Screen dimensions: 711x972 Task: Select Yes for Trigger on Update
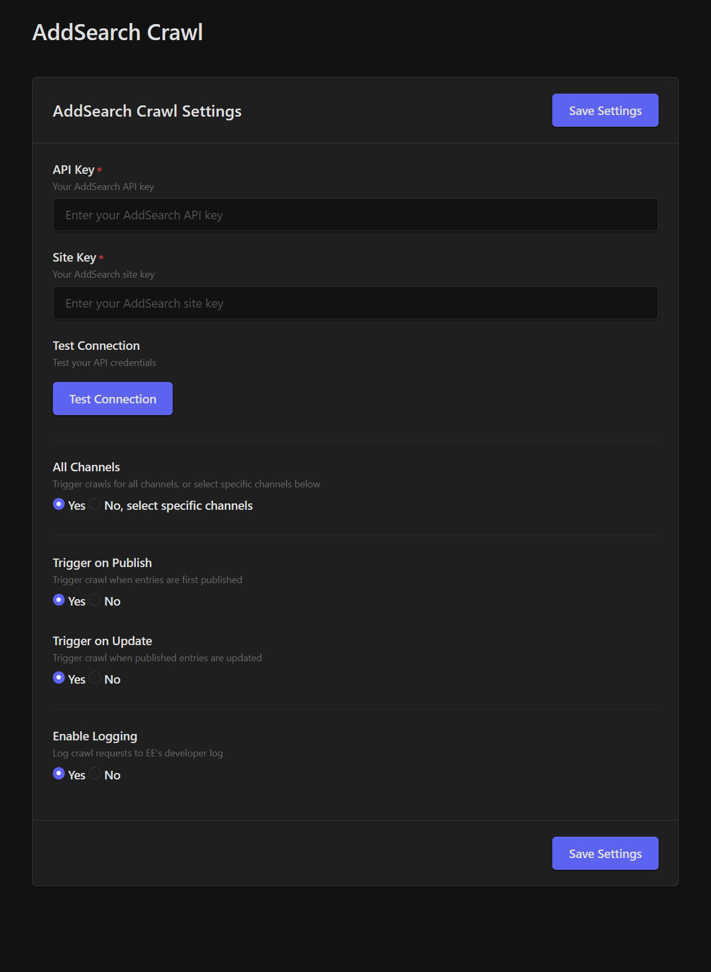click(x=59, y=678)
